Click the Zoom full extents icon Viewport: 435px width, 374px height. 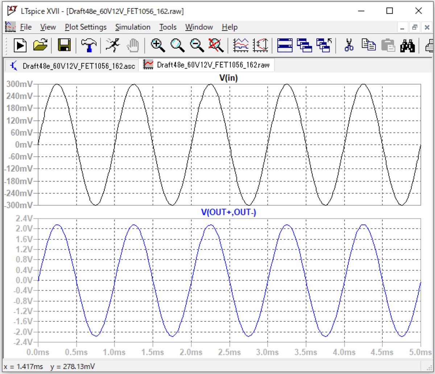pyautogui.click(x=216, y=45)
